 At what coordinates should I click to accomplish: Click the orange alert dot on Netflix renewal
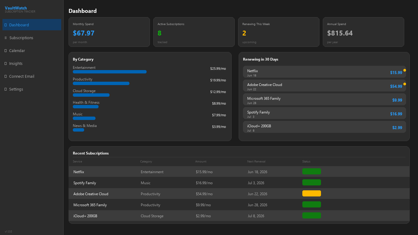point(405,70)
